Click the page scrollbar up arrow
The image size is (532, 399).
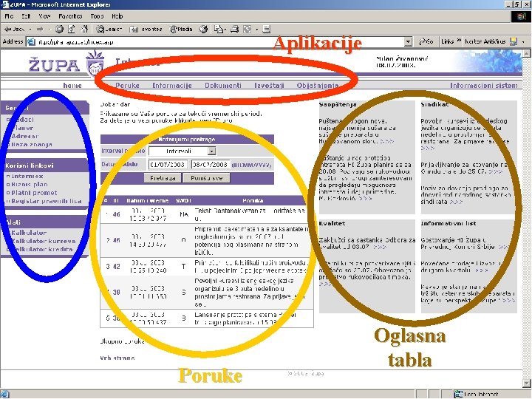pyautogui.click(x=527, y=53)
